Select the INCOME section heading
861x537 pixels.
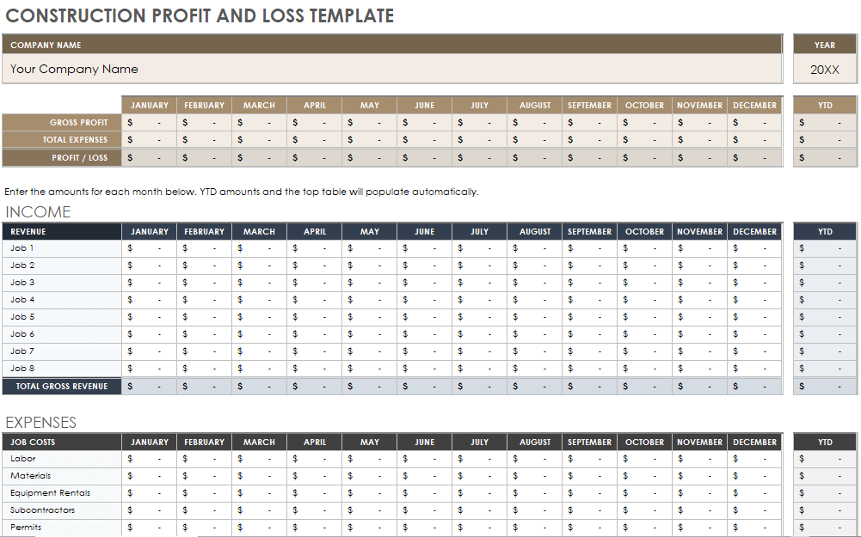(39, 212)
